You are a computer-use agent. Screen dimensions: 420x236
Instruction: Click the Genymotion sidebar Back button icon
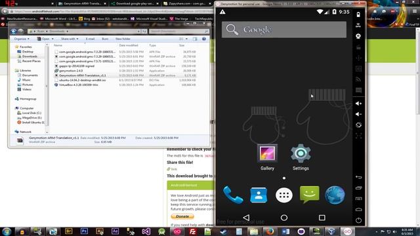[x=359, y=177]
